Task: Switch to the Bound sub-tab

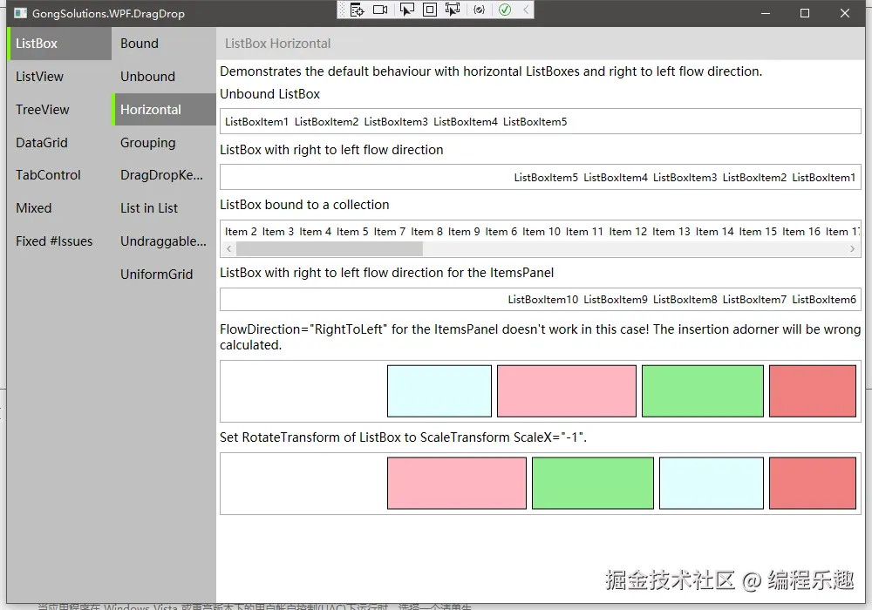Action: [164, 44]
